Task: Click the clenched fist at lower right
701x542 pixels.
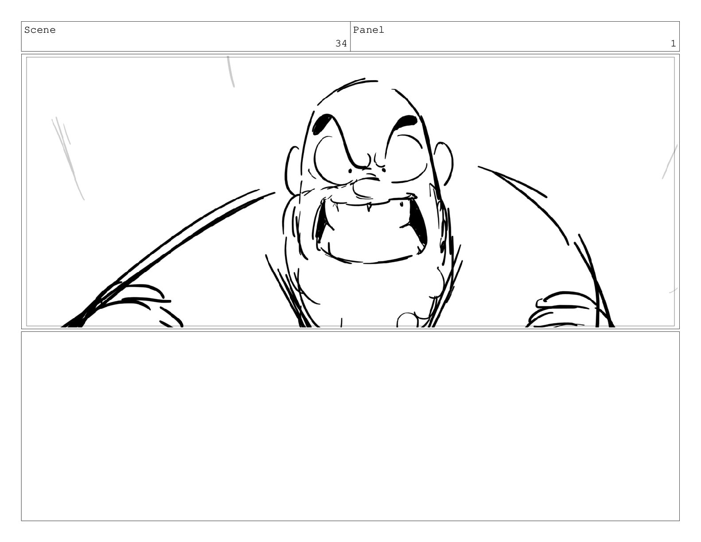Action: (563, 310)
